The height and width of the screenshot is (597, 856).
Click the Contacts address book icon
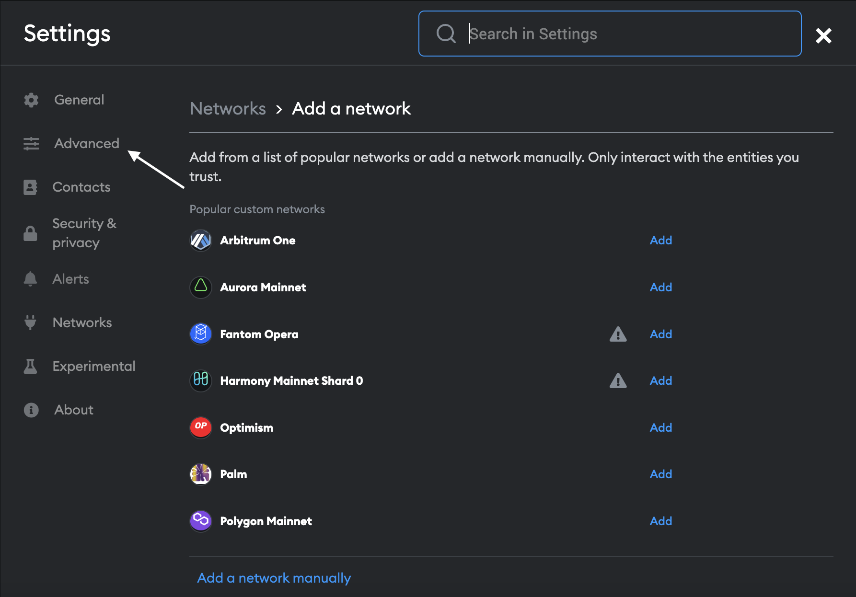click(x=30, y=187)
